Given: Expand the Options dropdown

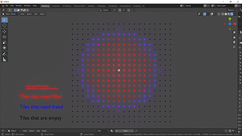Looking at the screenshot, I should [x=232, y=10].
